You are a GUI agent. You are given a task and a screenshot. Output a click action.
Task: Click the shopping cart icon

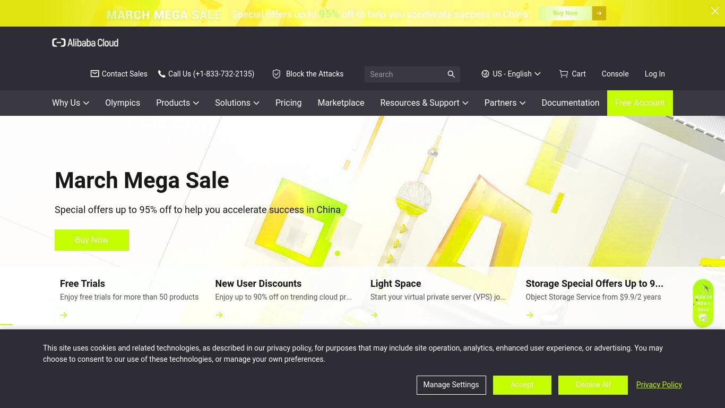(x=564, y=74)
